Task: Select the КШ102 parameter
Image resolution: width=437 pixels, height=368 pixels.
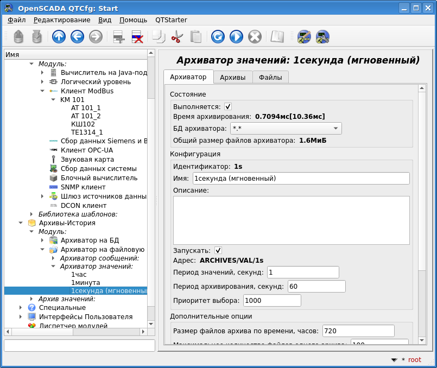Action: click(x=83, y=124)
